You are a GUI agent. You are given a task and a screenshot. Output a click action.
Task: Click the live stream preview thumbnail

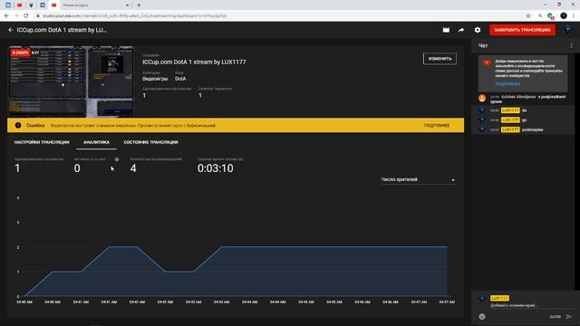(x=71, y=81)
